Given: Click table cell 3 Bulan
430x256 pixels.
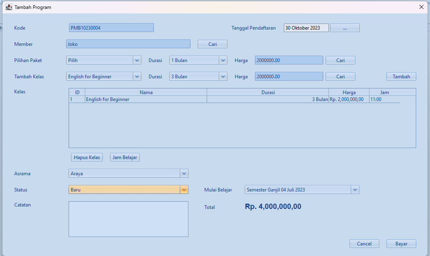Looking at the screenshot, I should [x=268, y=99].
